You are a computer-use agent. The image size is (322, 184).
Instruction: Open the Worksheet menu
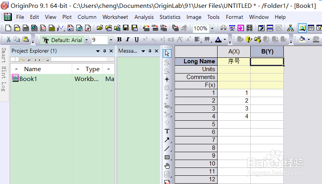click(115, 17)
